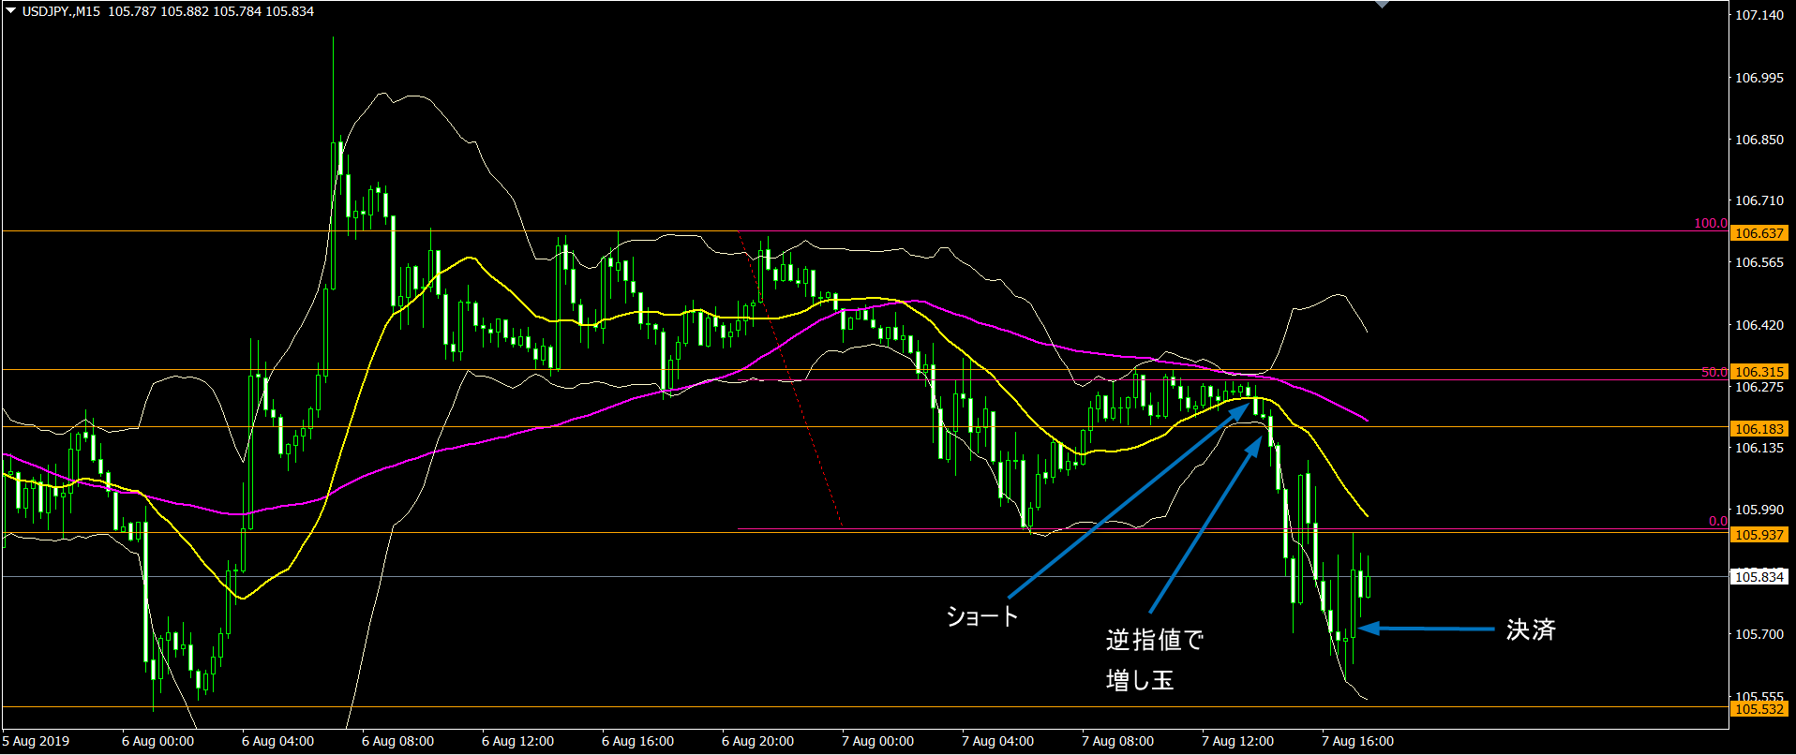Screen dimensions: 1796x755
Task: Click the 7 Aug 08:00 time axis label
Action: [1117, 741]
